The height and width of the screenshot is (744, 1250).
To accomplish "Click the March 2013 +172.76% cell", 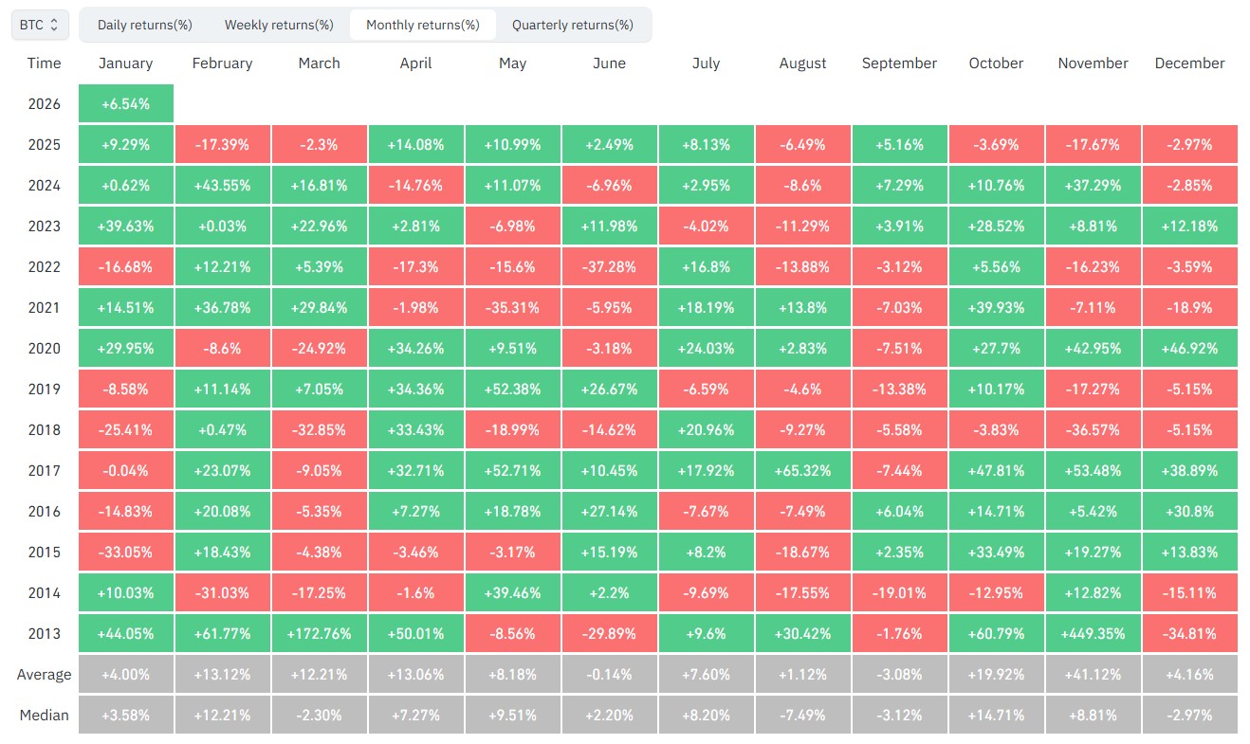I will (x=319, y=633).
